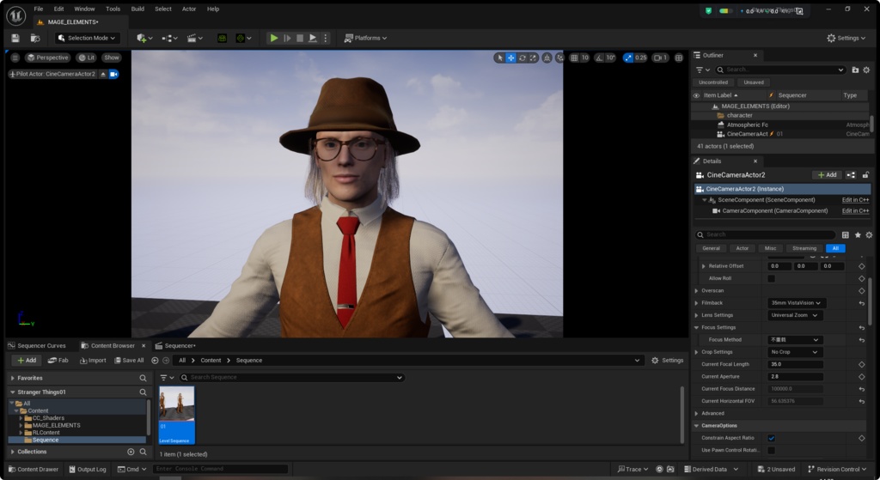This screenshot has height=480, width=880.
Task: Stop piloting with the eject icon
Action: coord(103,74)
